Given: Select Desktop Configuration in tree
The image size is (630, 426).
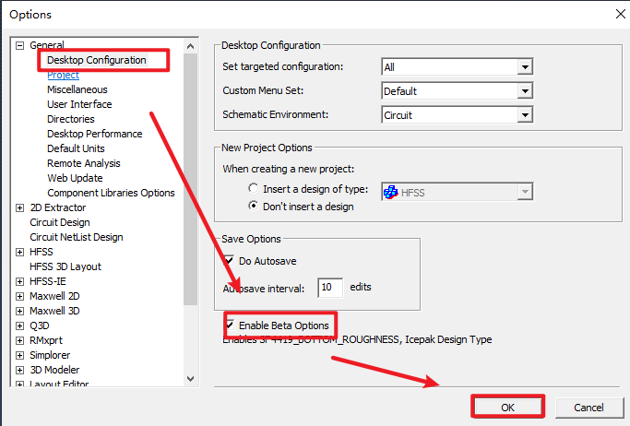Looking at the screenshot, I should [x=97, y=60].
